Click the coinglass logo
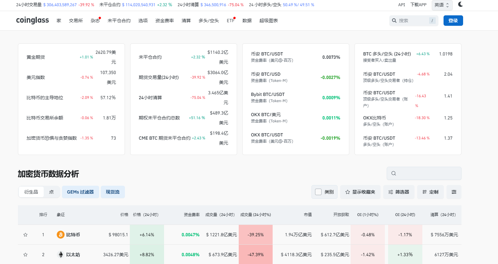This screenshot has width=498, height=264. (x=33, y=20)
